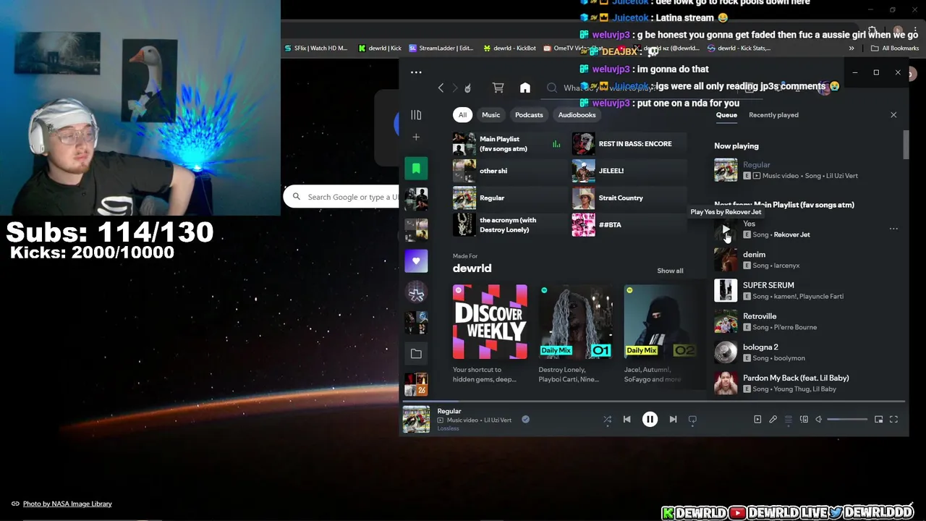926x521 pixels.
Task: Open the acronym (with Destroy Lonely) tile
Action: pyautogui.click(x=510, y=225)
